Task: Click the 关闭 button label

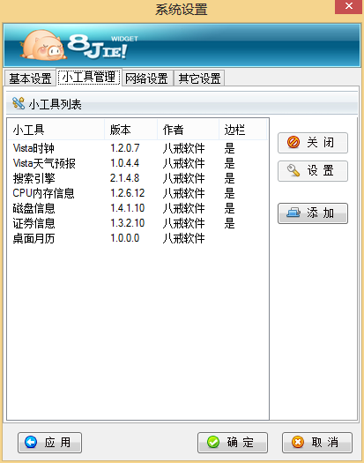Action: coord(321,142)
